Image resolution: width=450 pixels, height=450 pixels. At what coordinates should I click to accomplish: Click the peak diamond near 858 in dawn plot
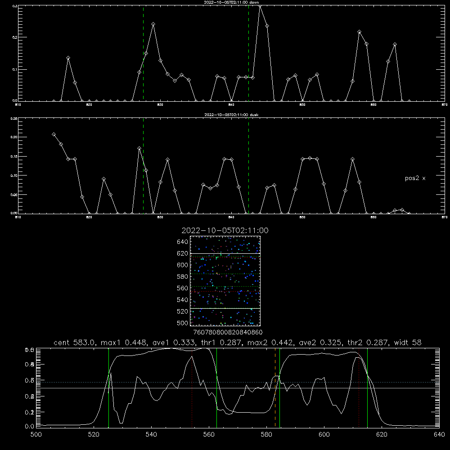(359, 32)
